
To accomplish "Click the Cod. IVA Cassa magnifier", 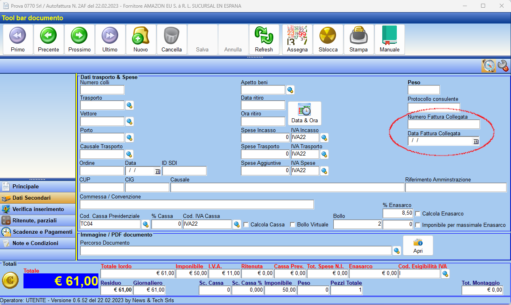I will click(237, 224).
